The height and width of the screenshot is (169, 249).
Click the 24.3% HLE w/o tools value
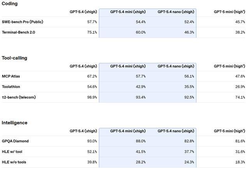tap(189, 162)
